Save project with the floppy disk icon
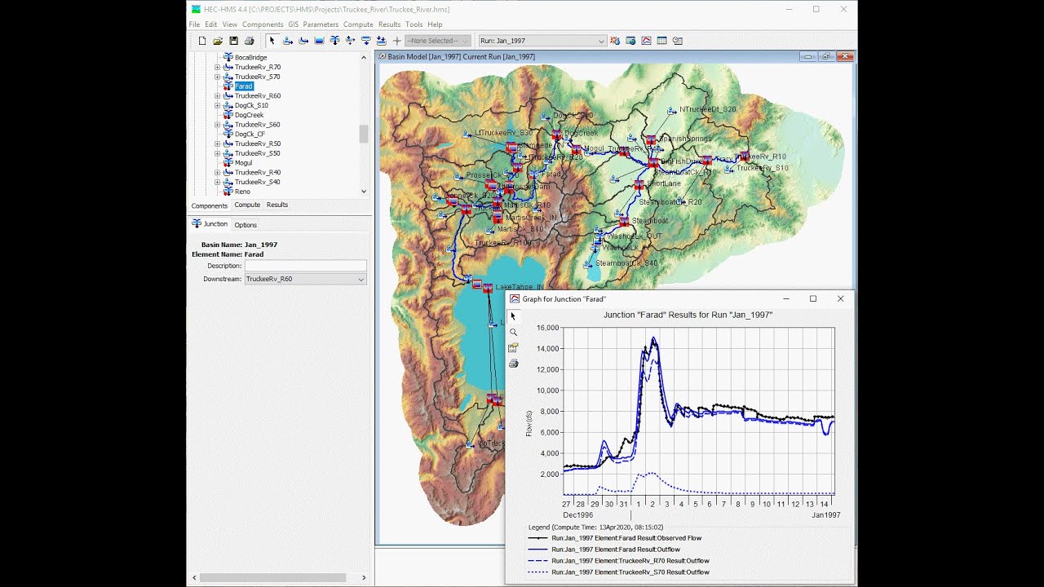1044x587 pixels. (x=233, y=41)
